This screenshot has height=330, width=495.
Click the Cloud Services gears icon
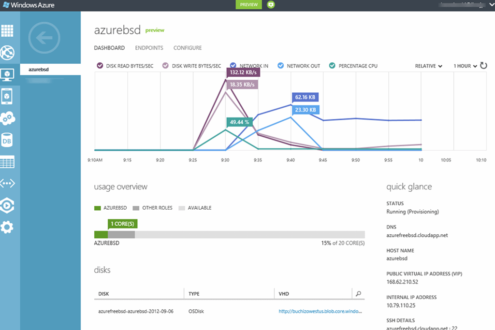(x=7, y=118)
